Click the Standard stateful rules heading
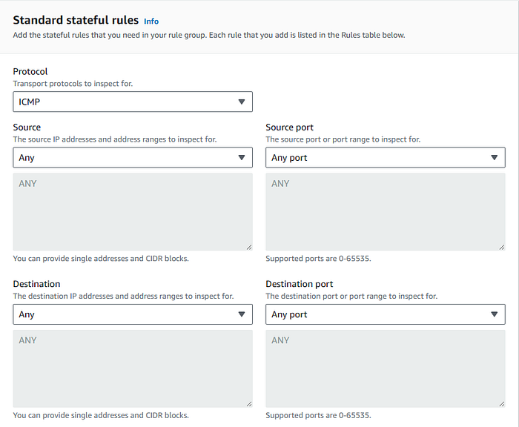 click(x=76, y=20)
